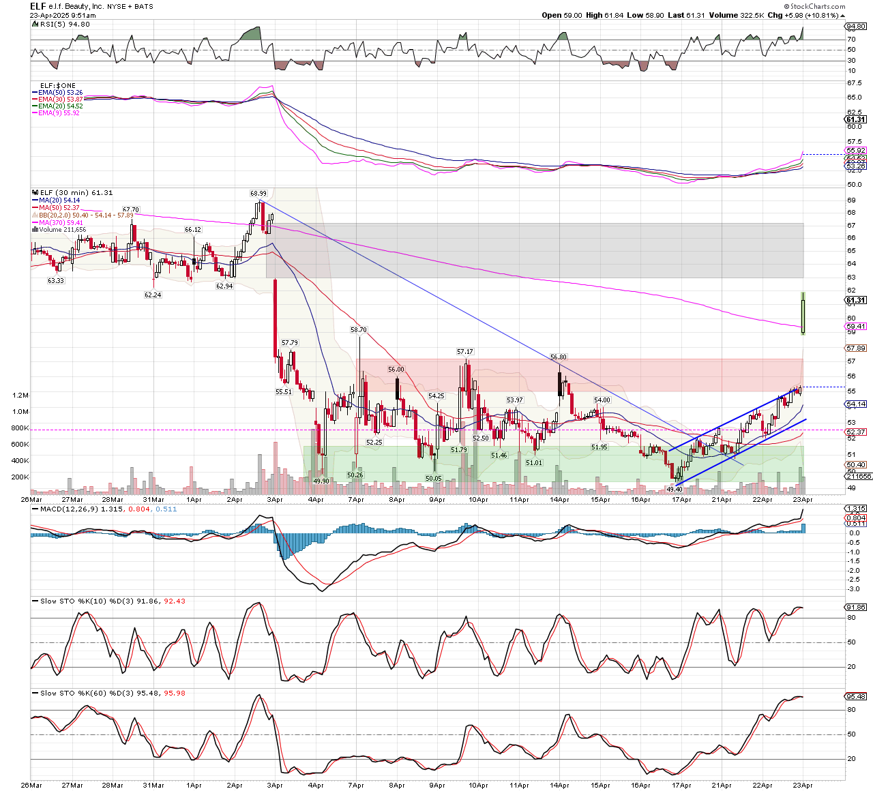Click the 54.25 price label

pyautogui.click(x=436, y=396)
